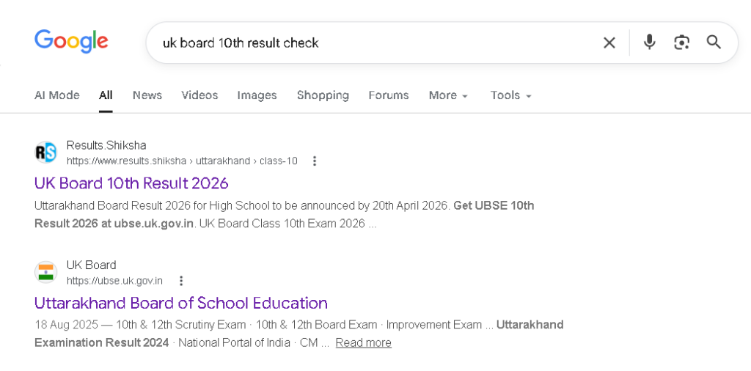Open Uttarakhand Board of School Education link
751x371 pixels.
[x=180, y=303]
